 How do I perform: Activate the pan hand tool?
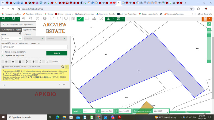coord(37,18)
